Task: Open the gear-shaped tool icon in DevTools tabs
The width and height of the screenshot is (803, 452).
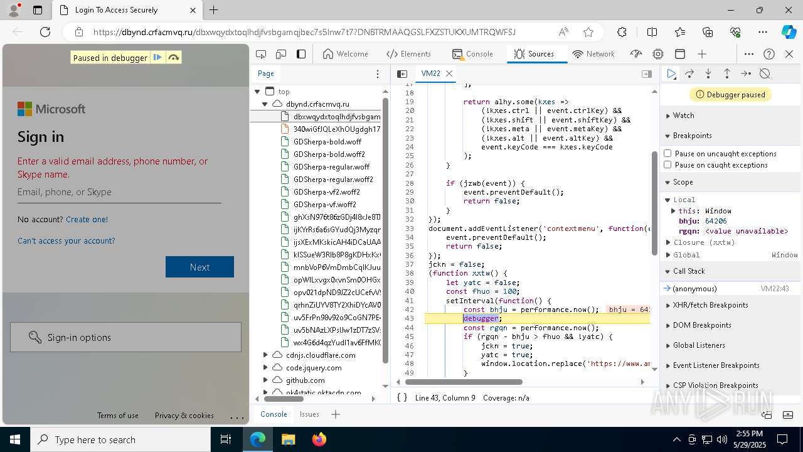Action: [x=658, y=54]
